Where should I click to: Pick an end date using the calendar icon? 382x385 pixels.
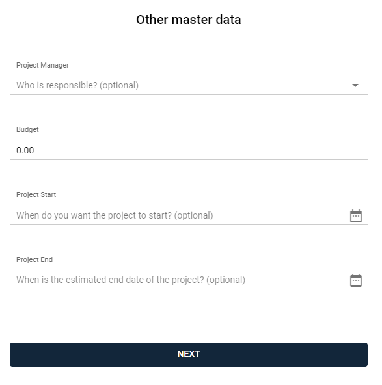coord(355,280)
